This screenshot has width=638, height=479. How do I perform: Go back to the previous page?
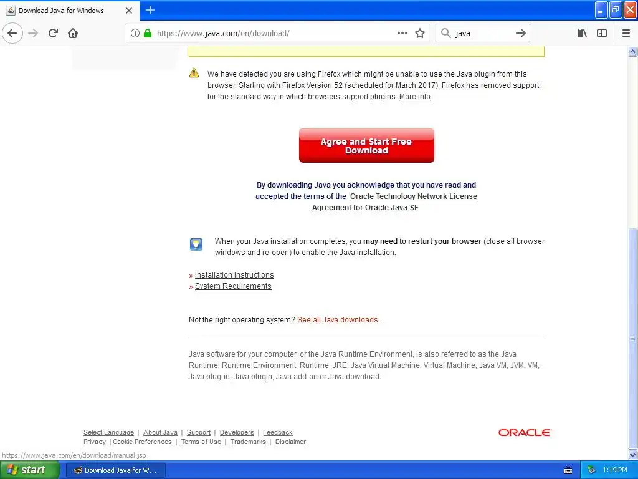(x=12, y=34)
